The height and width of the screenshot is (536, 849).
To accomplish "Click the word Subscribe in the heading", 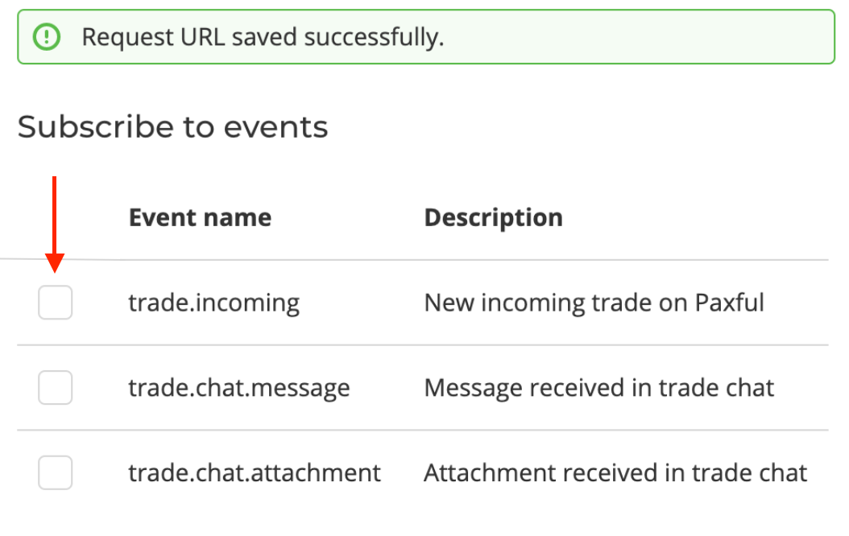I will coord(95,127).
